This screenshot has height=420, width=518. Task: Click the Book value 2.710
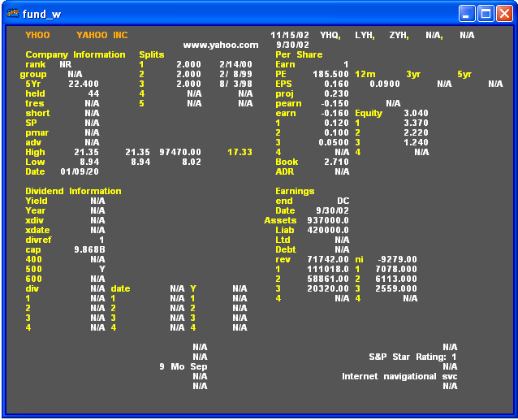coord(336,162)
